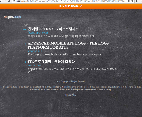142x117 pixels.
Task: Click arrow icon beside IT&프로그래밍 ad
Action: [25, 62]
